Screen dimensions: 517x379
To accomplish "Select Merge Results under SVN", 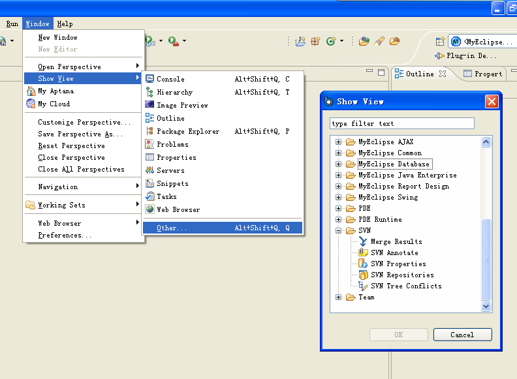I will tap(396, 241).
